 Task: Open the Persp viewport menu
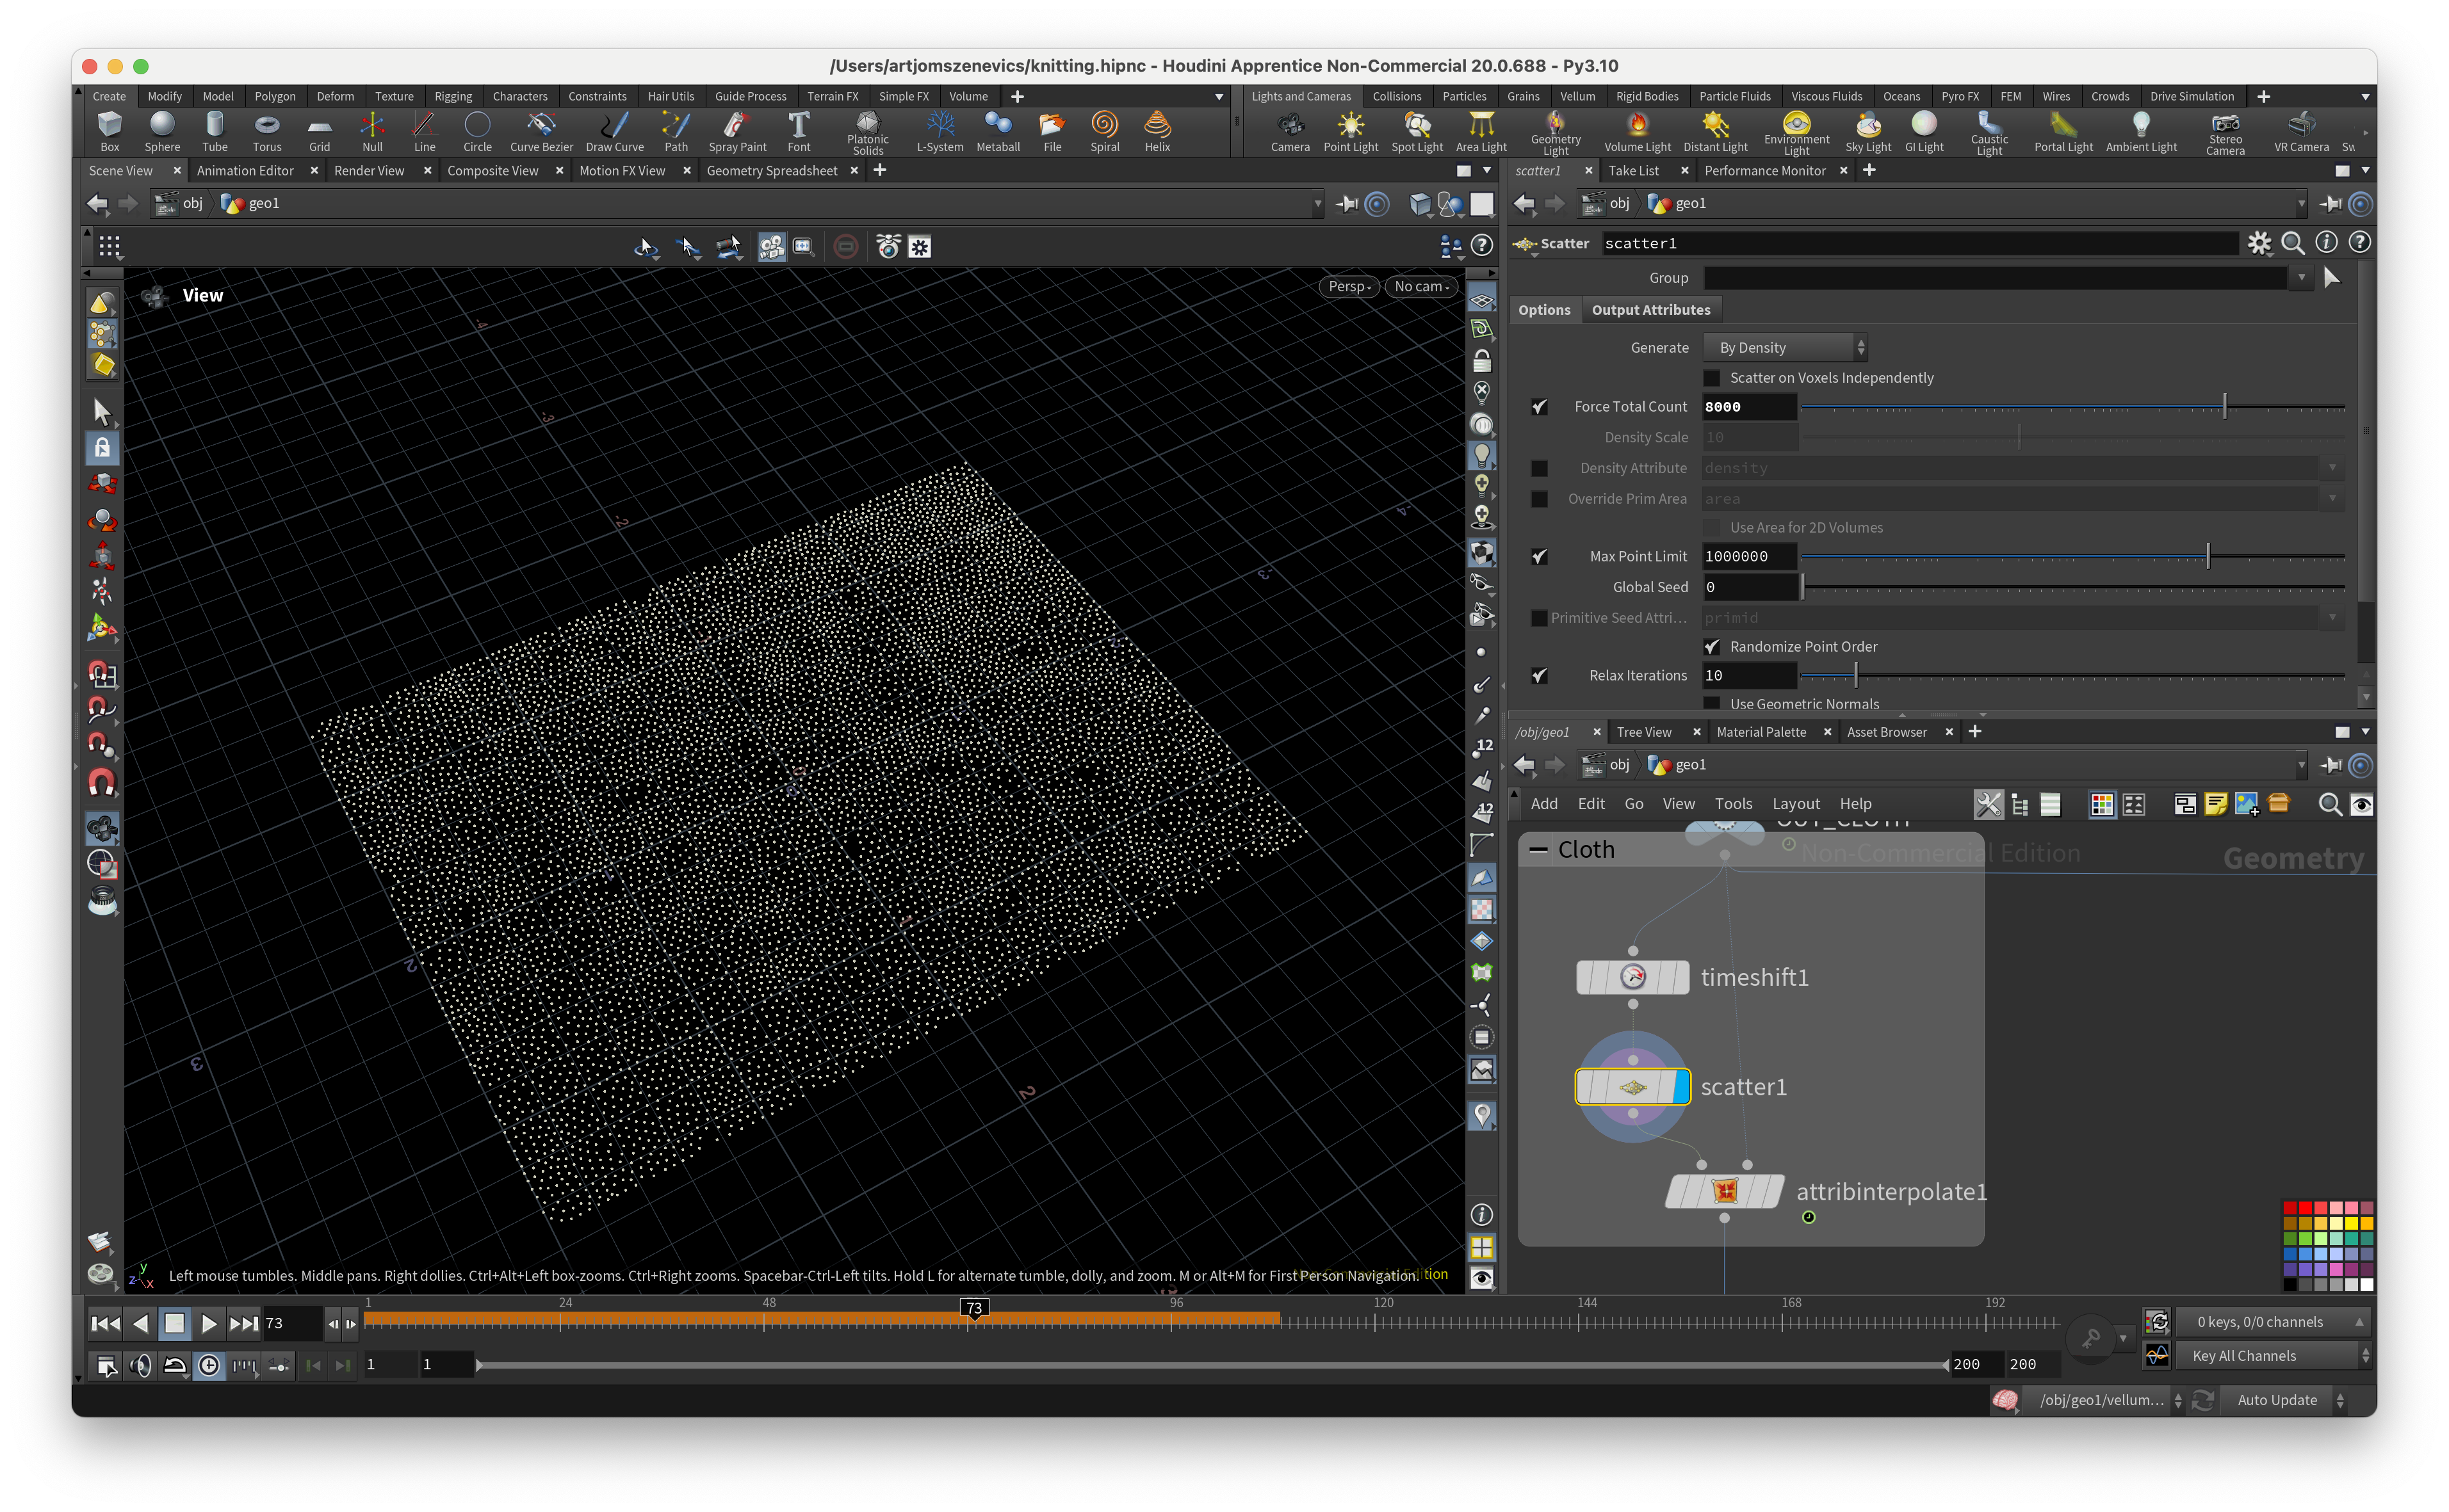tap(1349, 287)
